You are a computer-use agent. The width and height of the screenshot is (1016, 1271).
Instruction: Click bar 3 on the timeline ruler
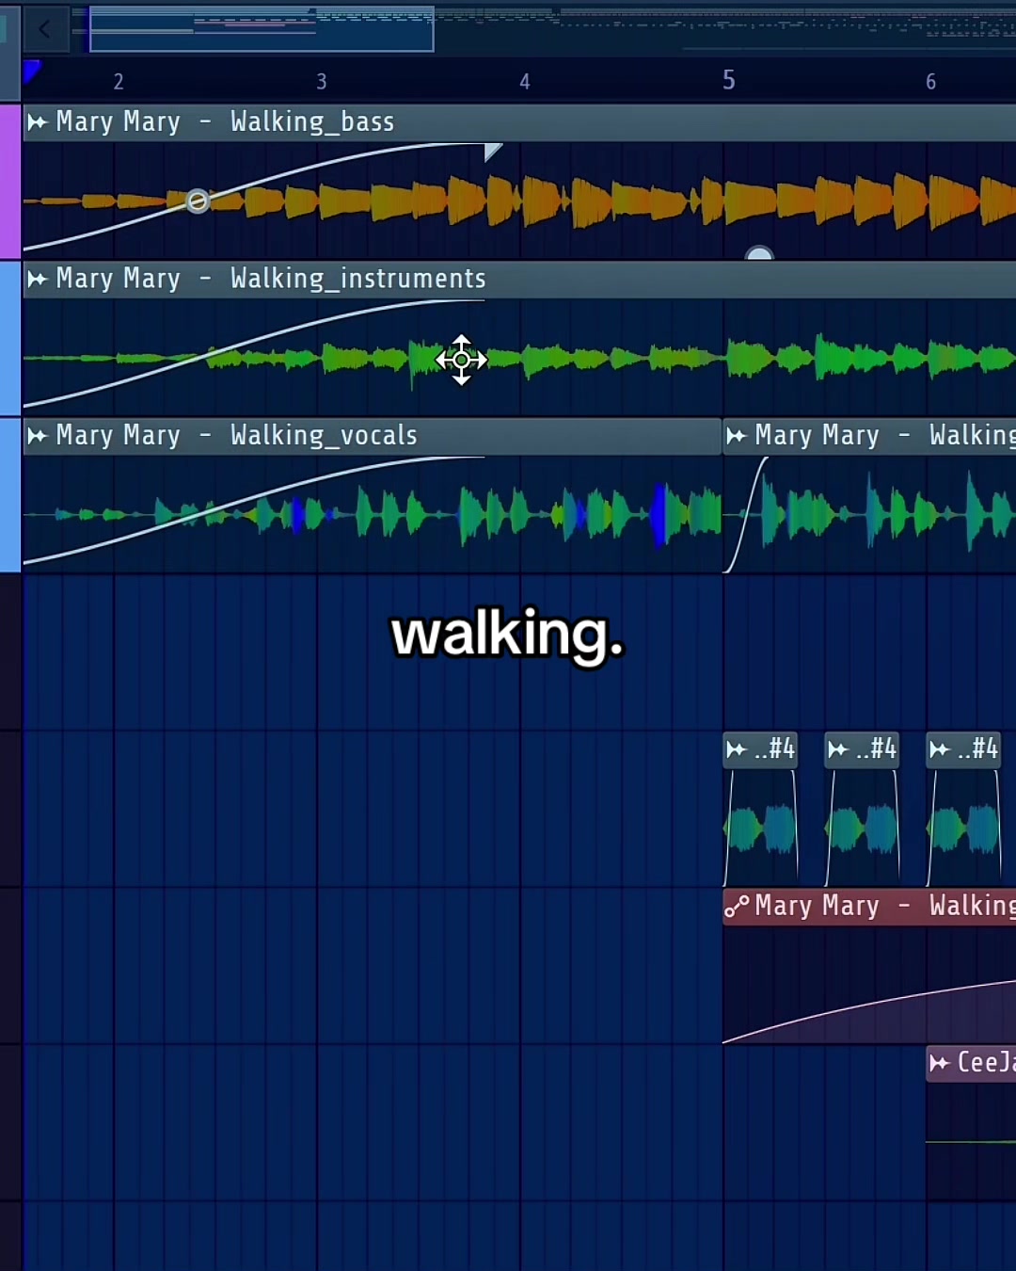click(x=322, y=82)
